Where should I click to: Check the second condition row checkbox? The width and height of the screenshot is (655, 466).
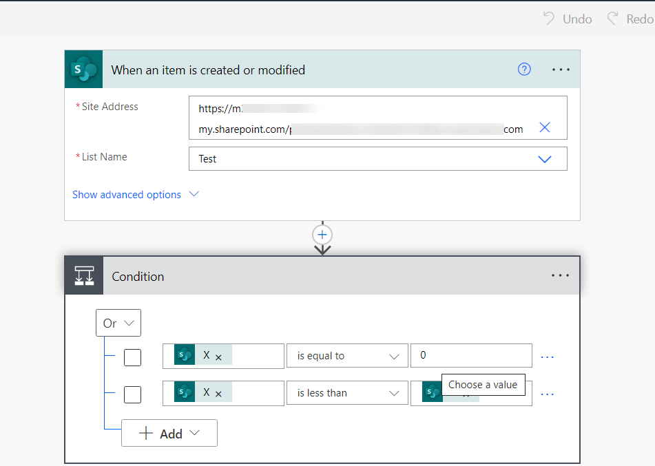coord(132,393)
